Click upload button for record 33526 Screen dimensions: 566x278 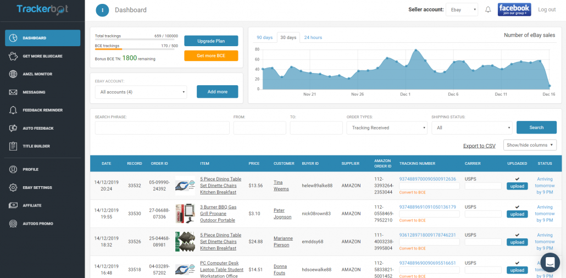[517, 242]
